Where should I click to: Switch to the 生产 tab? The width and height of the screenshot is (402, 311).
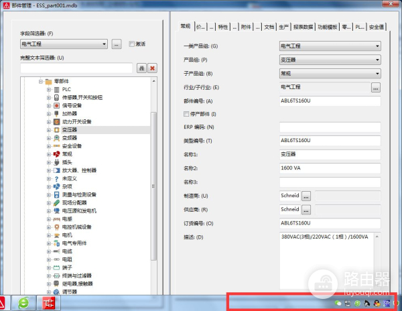pyautogui.click(x=283, y=27)
